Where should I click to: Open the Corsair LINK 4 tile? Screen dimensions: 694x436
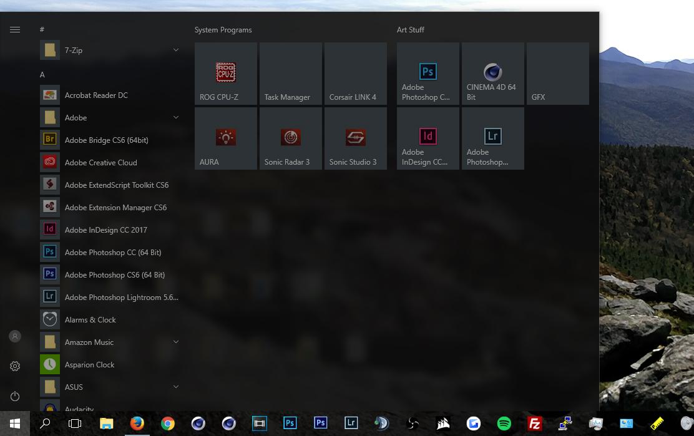355,74
